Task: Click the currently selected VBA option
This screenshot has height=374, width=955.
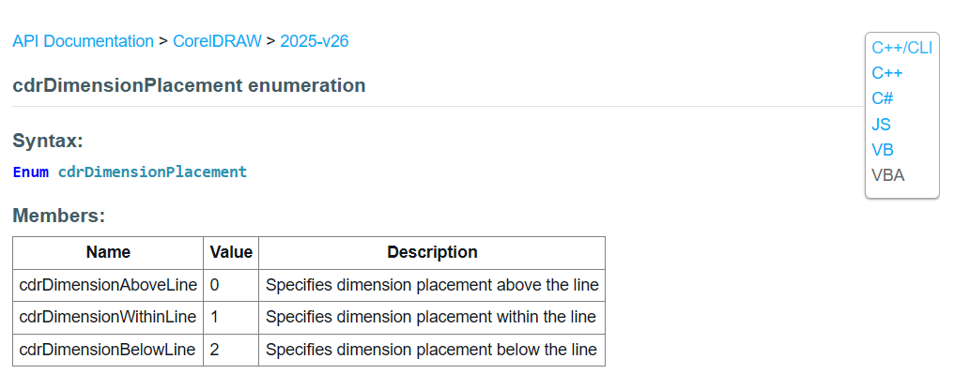Action: (x=888, y=175)
